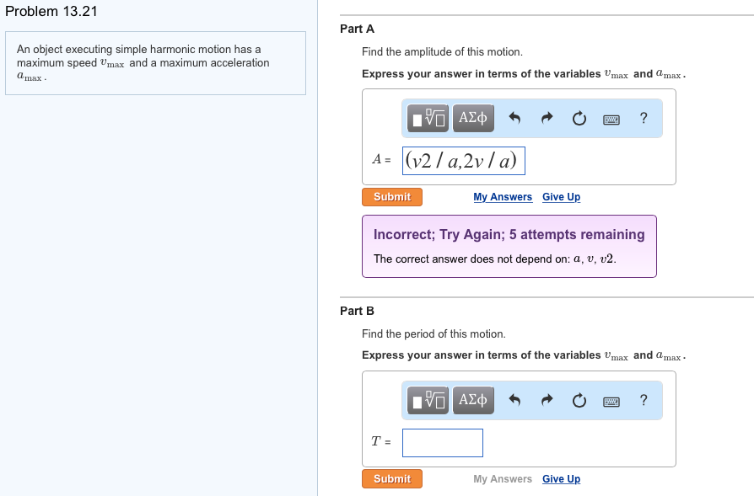The image size is (754, 496).
Task: Open the keyboard shortcuts icon in Part A
Action: (613, 118)
